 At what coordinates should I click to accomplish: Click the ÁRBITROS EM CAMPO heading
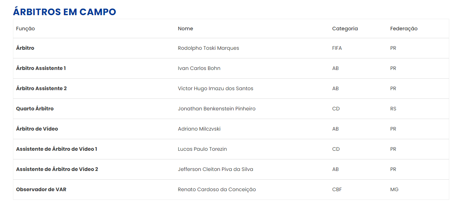pos(65,12)
